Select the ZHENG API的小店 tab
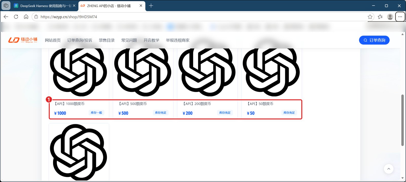This screenshot has width=406, height=182. coord(112,6)
